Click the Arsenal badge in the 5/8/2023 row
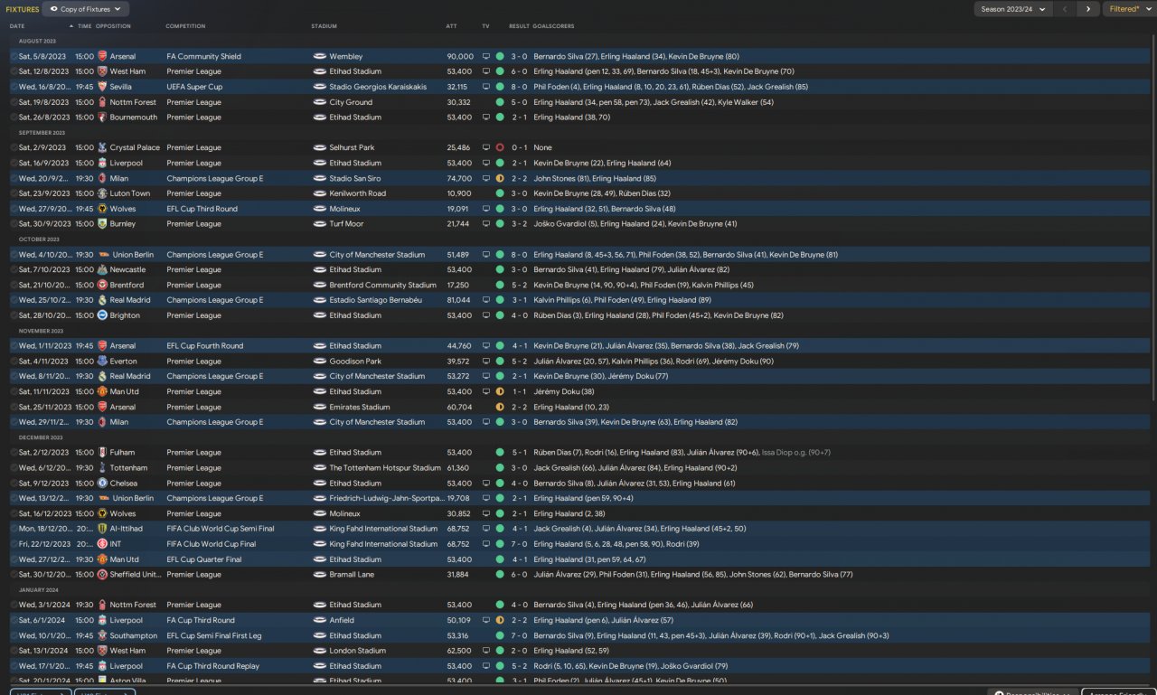The height and width of the screenshot is (695, 1157). click(x=102, y=56)
